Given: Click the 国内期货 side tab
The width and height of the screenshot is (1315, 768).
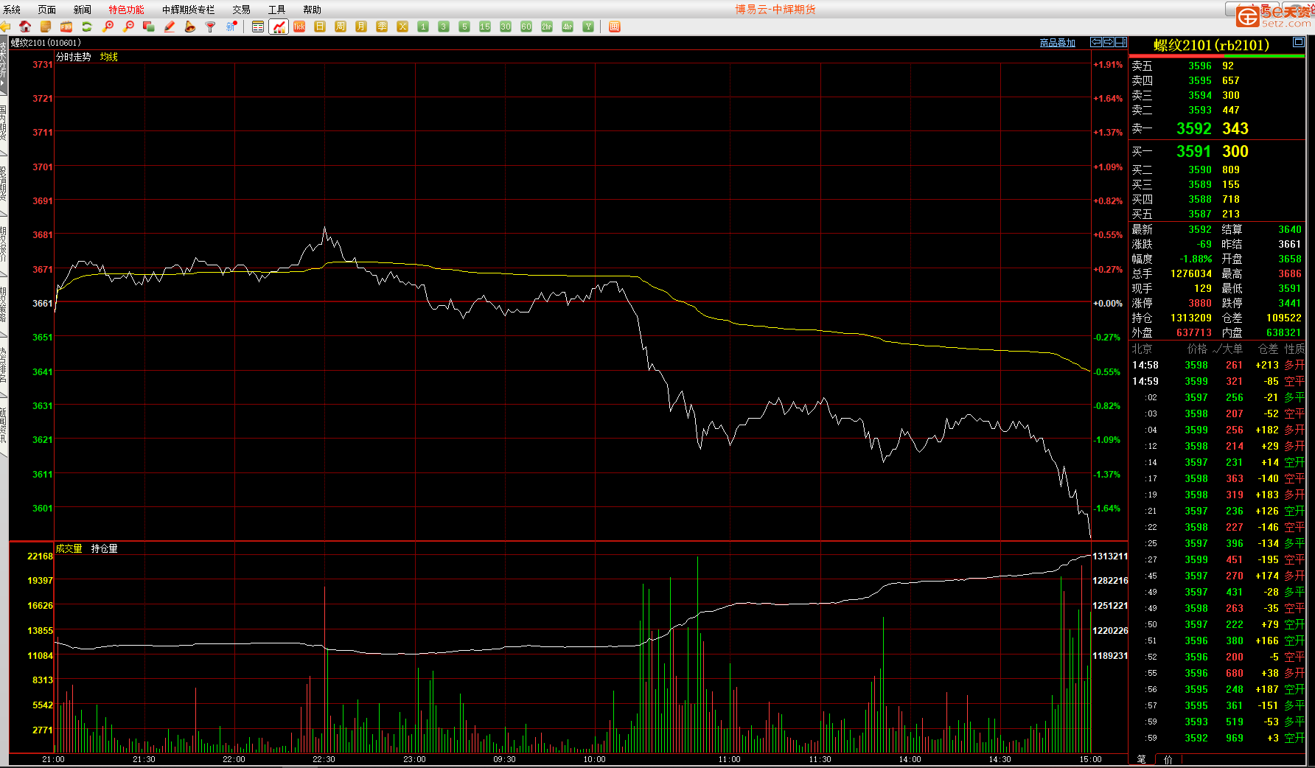Looking at the screenshot, I should click(4, 124).
